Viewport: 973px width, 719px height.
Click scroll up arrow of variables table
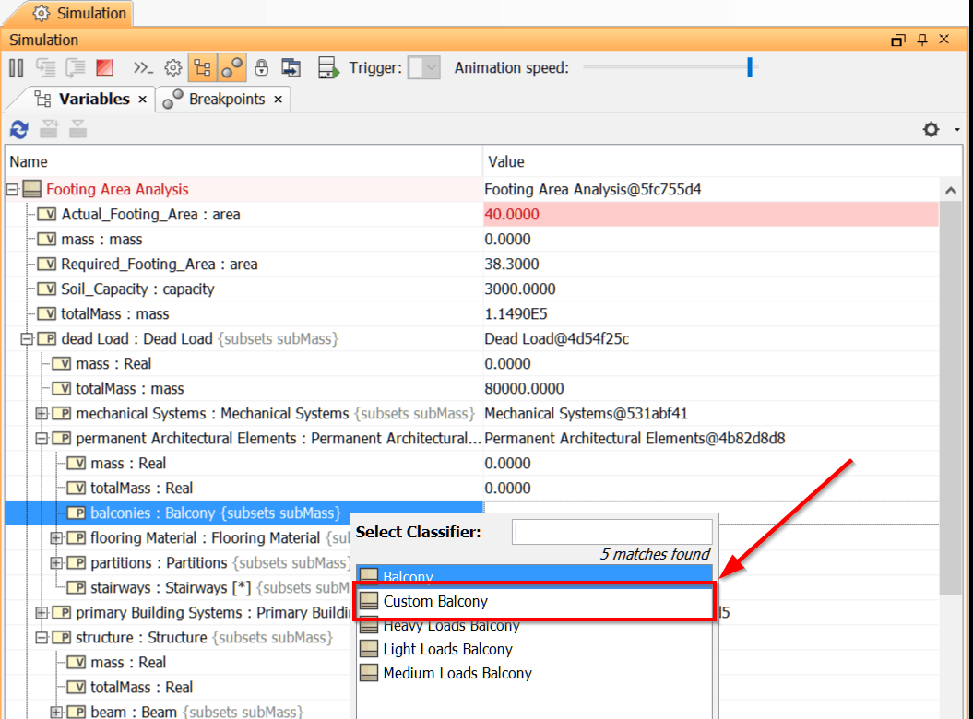pos(951,191)
